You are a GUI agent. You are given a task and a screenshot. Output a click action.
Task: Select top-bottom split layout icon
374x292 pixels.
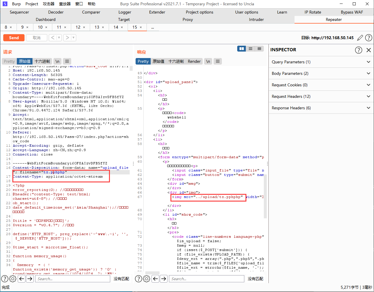pyautogui.click(x=250, y=49)
